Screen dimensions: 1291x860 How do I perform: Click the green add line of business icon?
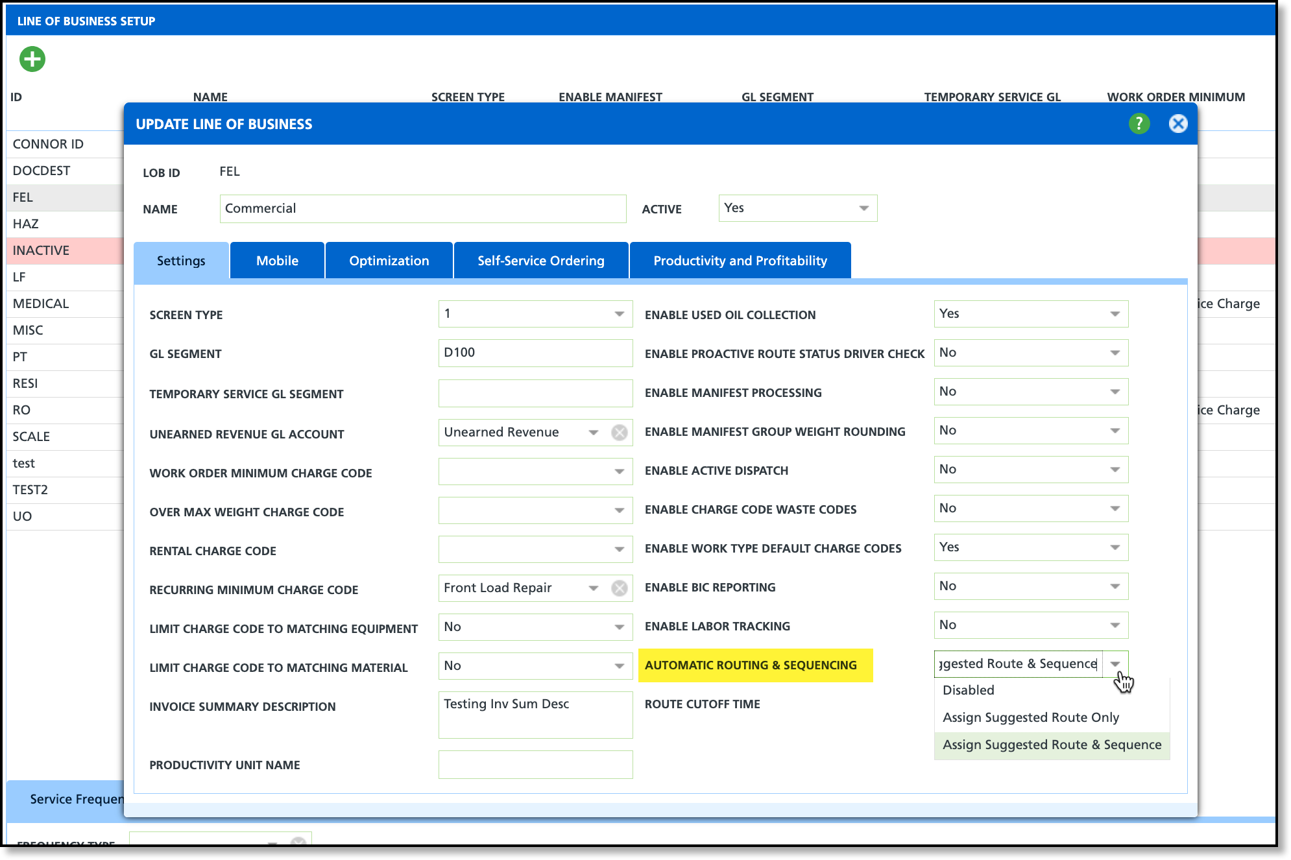coord(32,59)
